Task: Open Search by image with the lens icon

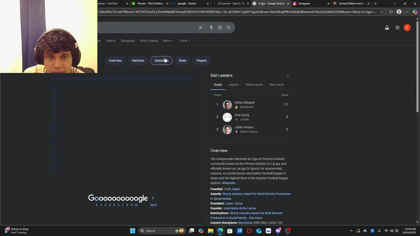Action: click(x=220, y=28)
